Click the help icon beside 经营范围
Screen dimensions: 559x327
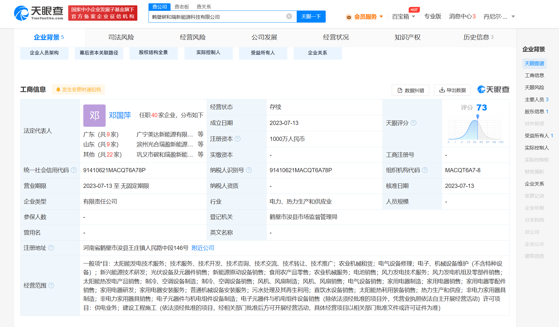click(x=51, y=285)
